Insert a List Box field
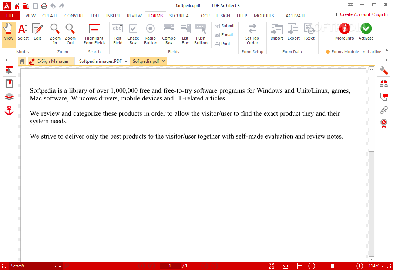Image resolution: width=393 pixels, height=270 pixels. point(185,34)
